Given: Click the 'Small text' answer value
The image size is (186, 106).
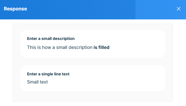Looking at the screenshot, I should pos(37,82).
